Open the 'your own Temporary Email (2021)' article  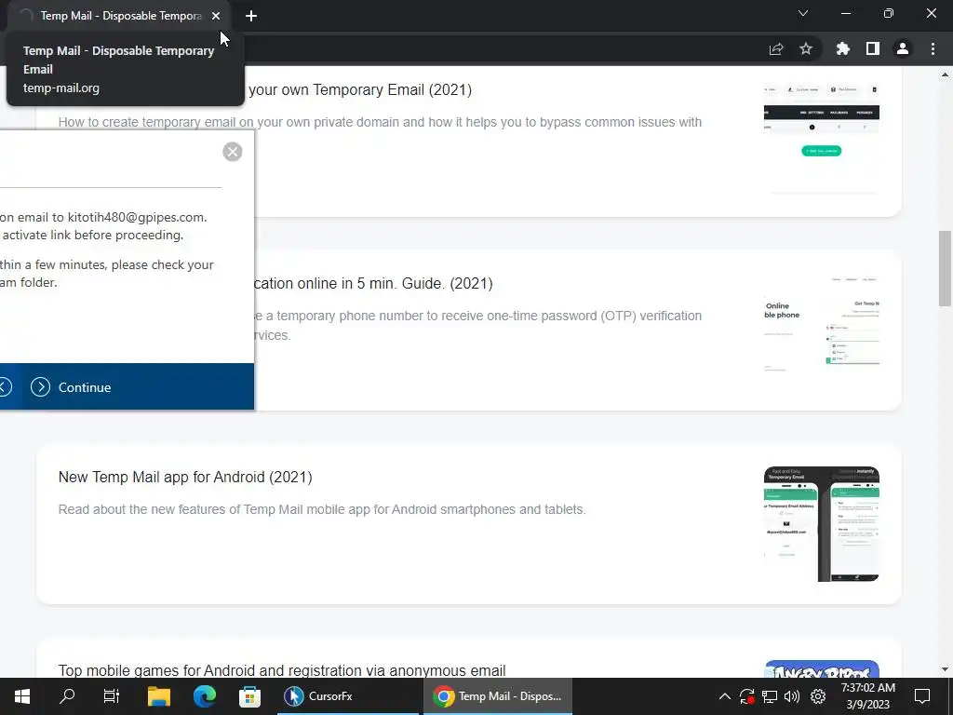click(360, 90)
